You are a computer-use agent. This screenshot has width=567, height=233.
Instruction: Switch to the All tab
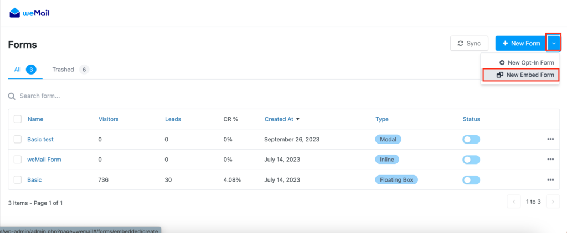pos(25,70)
